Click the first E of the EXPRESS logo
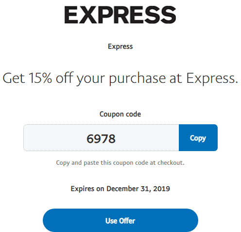241x232 pixels. click(x=71, y=15)
